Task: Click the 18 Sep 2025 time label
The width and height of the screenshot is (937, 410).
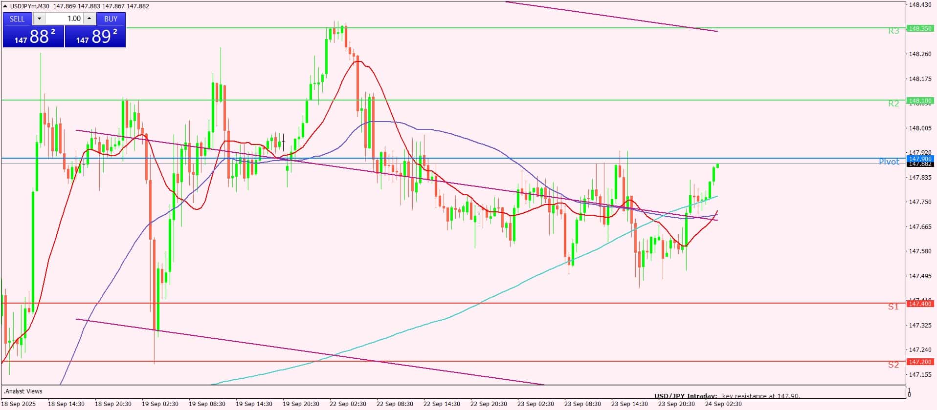Action: pos(19,404)
